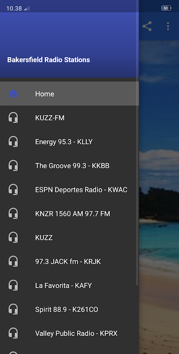Tap headphone icon beside the plain KUZZ entry
This screenshot has width=179, height=354.
pyautogui.click(x=13, y=237)
